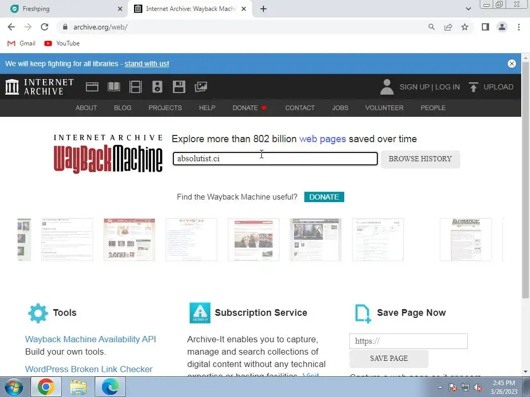
Task: Click the Upload arrow icon
Action: [473, 87]
